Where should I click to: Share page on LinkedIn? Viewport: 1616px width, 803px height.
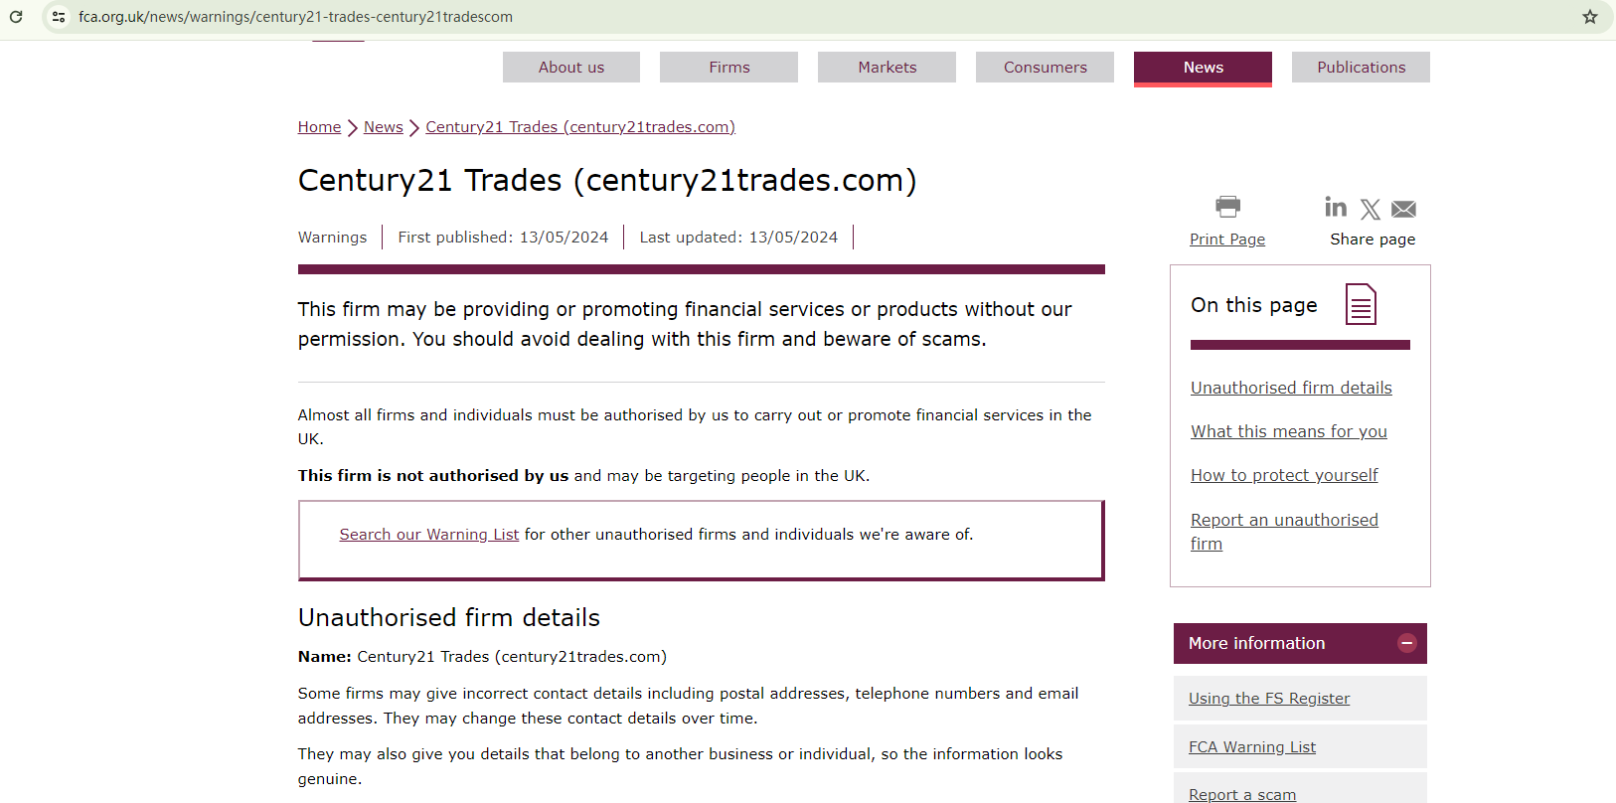click(x=1336, y=207)
